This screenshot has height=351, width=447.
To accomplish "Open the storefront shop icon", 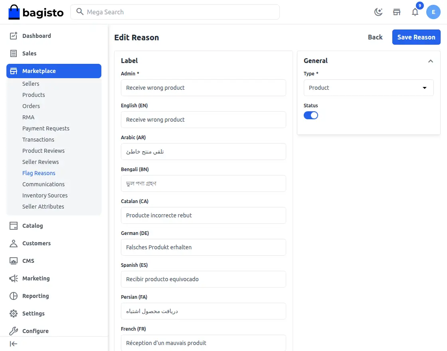I will point(397,12).
